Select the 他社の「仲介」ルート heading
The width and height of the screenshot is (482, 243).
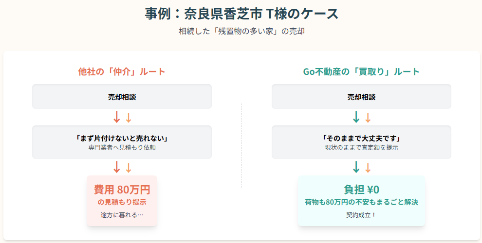tap(122, 72)
